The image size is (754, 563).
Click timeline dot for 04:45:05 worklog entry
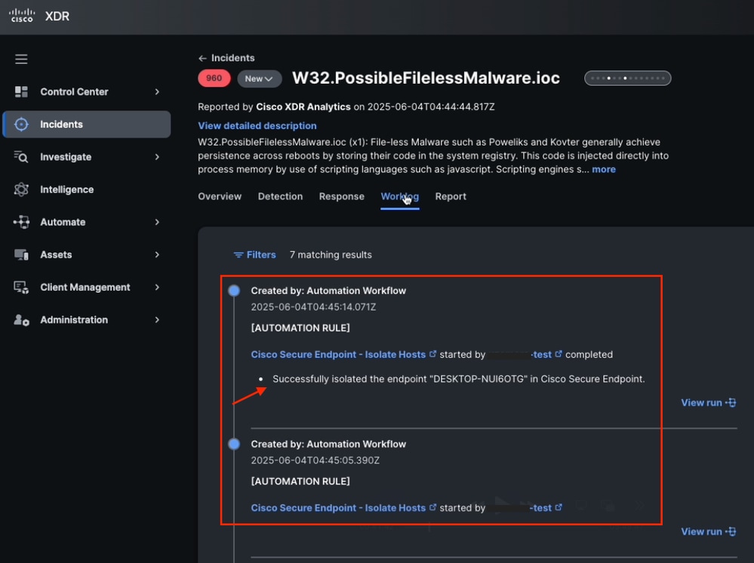pos(234,444)
